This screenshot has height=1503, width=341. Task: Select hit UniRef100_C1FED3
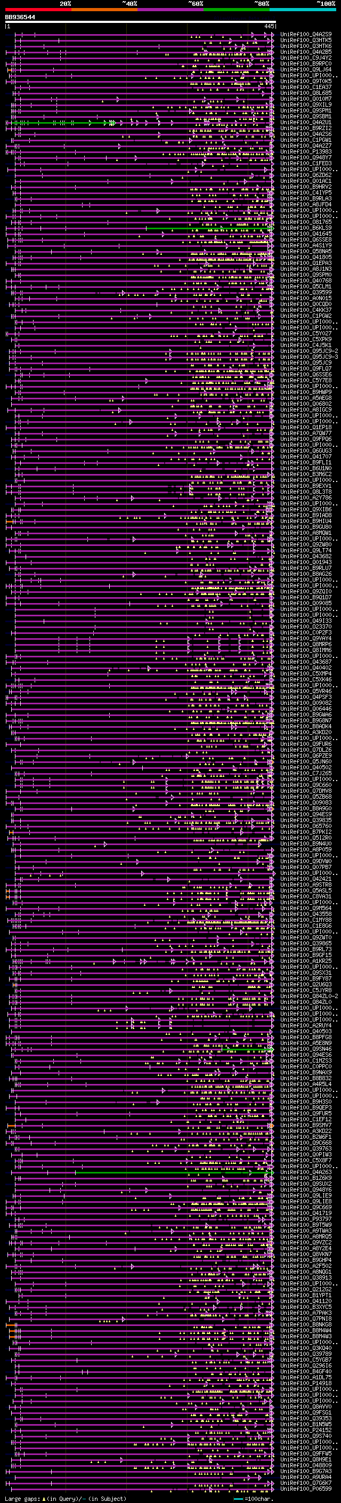306,163
